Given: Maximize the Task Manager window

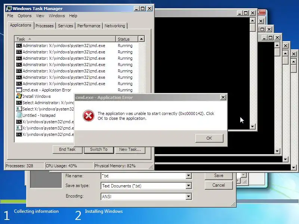Looking at the screenshot, I should point(143,9).
